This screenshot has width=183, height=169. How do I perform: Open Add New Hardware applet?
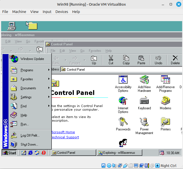144,84
